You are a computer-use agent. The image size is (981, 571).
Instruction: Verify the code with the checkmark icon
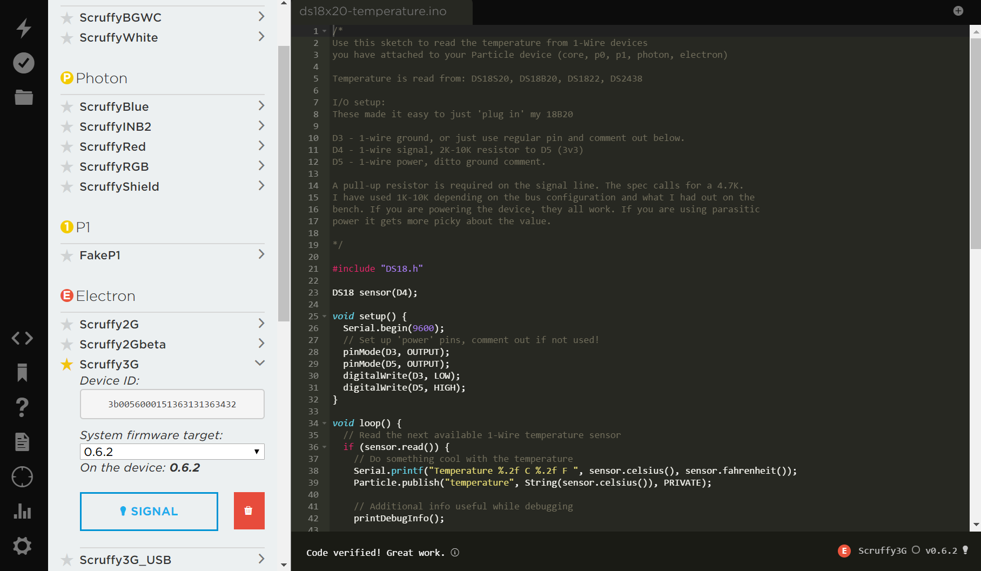coord(24,63)
